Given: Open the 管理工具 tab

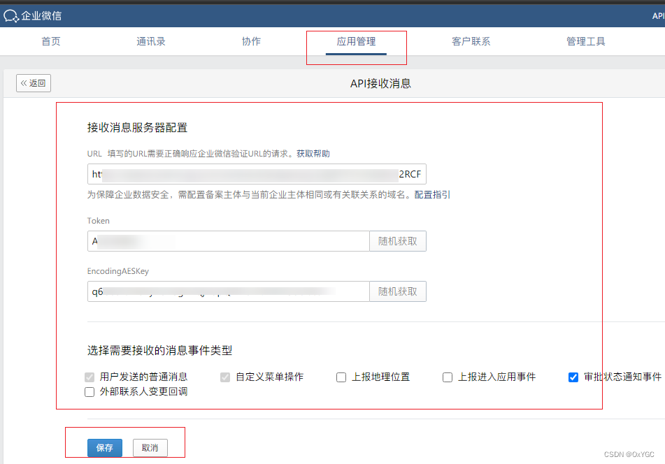Looking at the screenshot, I should (586, 41).
